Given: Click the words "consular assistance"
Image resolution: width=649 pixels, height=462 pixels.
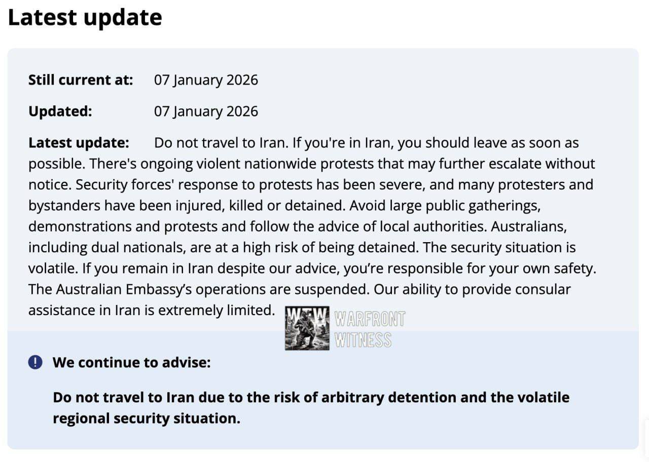Looking at the screenshot, I should (543, 289).
